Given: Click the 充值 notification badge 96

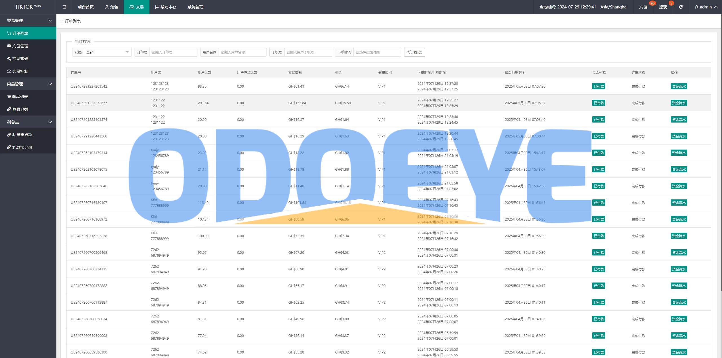Looking at the screenshot, I should point(652,3).
